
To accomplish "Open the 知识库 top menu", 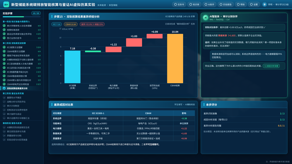I will 194,5.
